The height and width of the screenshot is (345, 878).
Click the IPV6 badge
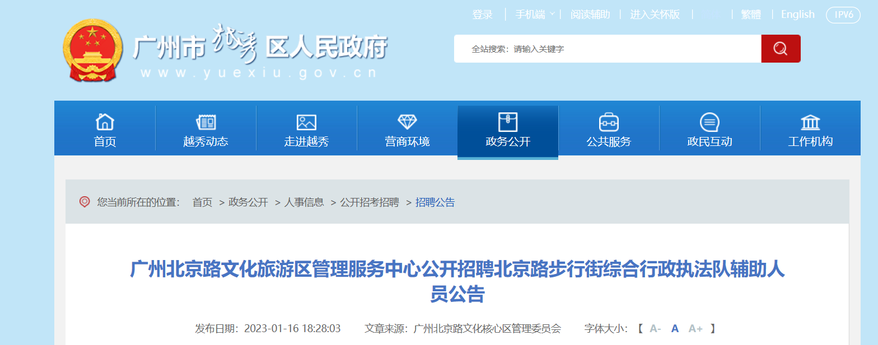[x=843, y=15]
